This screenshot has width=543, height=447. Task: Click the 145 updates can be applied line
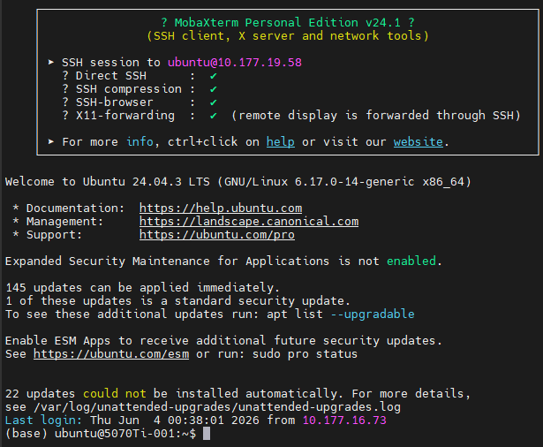pyautogui.click(x=142, y=288)
